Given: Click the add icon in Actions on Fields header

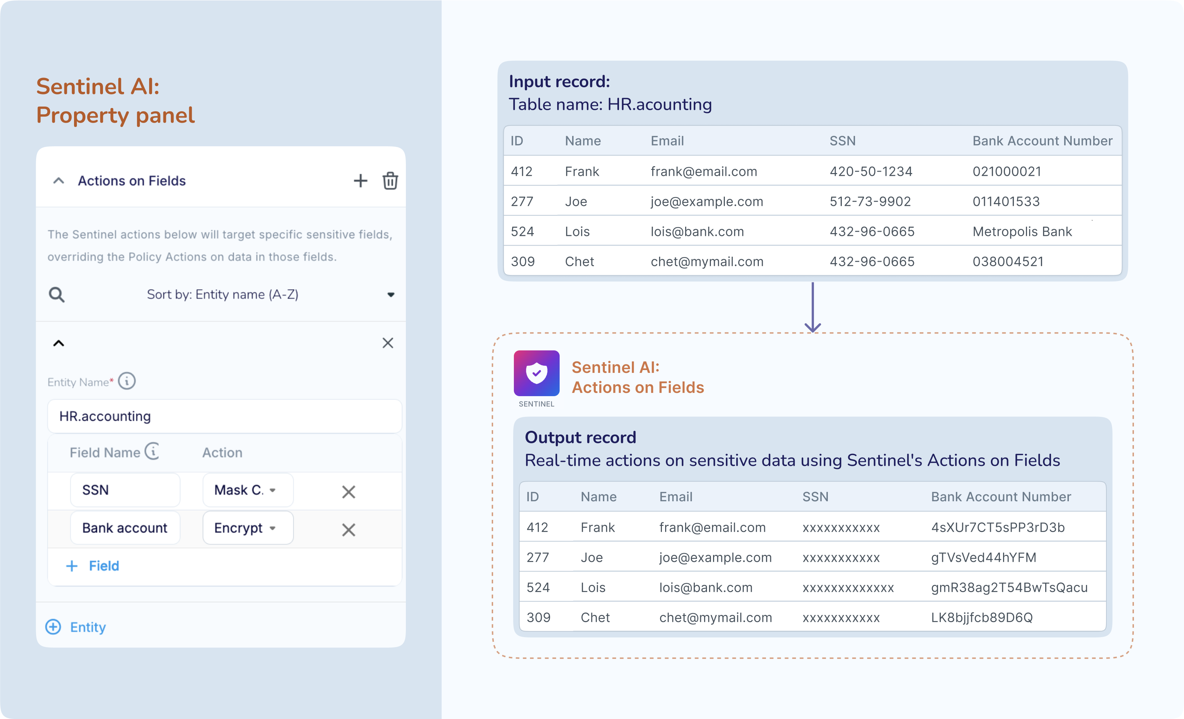Looking at the screenshot, I should click(360, 181).
